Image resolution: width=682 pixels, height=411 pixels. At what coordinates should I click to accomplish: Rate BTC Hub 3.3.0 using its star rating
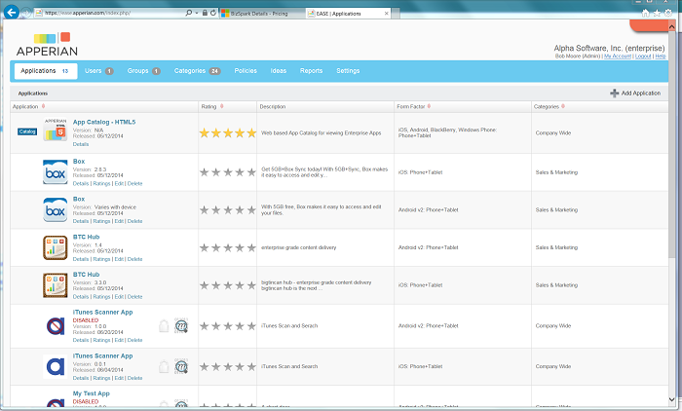tap(227, 285)
